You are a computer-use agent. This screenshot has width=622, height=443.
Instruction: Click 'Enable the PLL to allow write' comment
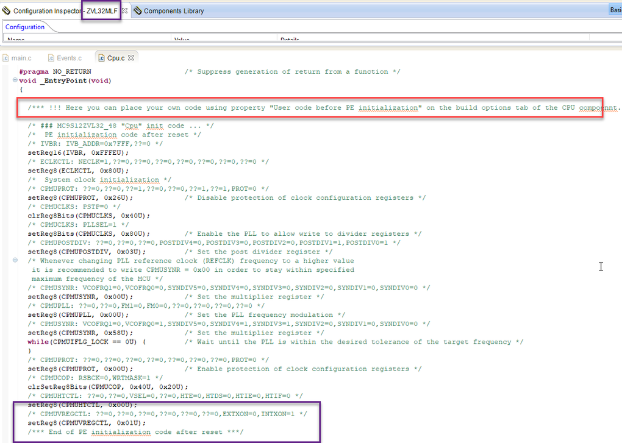pos(303,234)
